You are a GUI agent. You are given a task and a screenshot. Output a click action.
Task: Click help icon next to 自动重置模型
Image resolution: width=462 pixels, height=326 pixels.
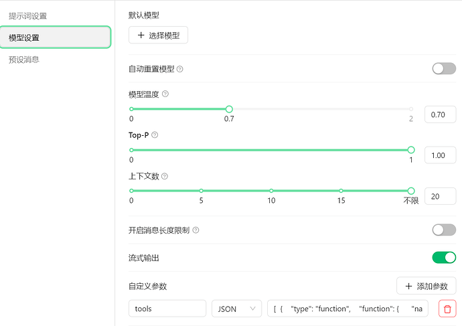pyautogui.click(x=180, y=69)
